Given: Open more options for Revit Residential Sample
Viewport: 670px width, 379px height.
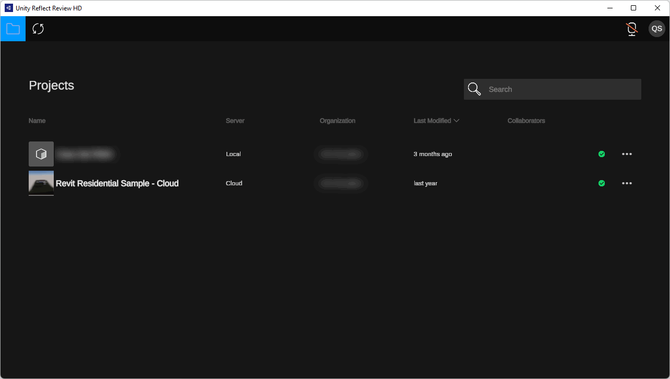Looking at the screenshot, I should [x=627, y=183].
